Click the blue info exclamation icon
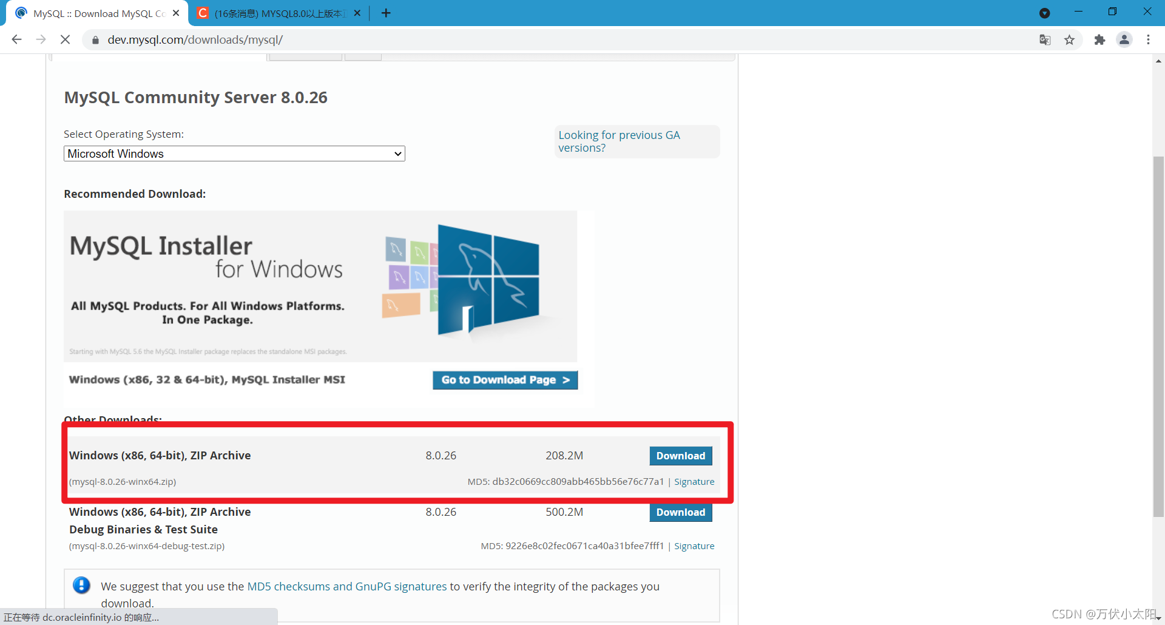This screenshot has width=1165, height=625. (x=81, y=585)
